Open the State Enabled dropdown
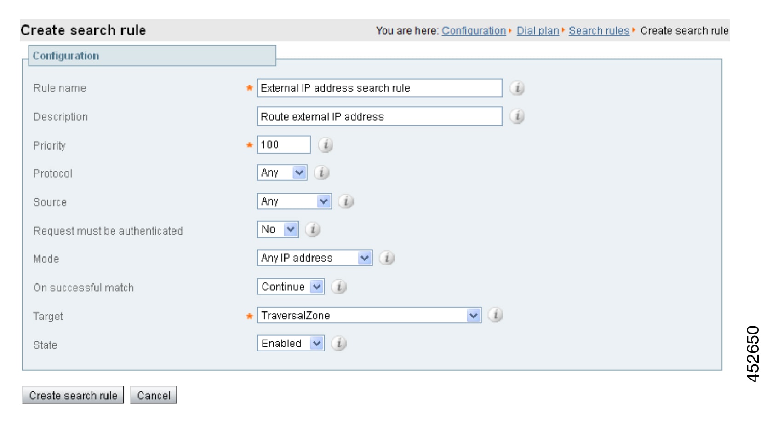The image size is (778, 426). (x=291, y=344)
